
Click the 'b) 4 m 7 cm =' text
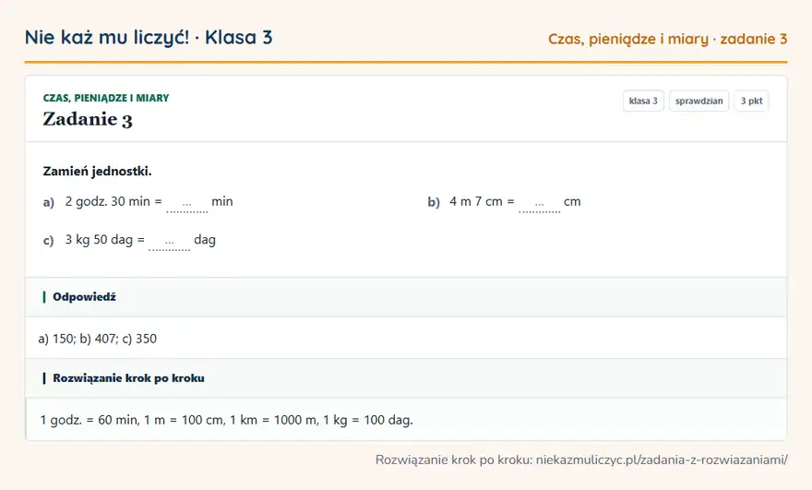pos(472,201)
